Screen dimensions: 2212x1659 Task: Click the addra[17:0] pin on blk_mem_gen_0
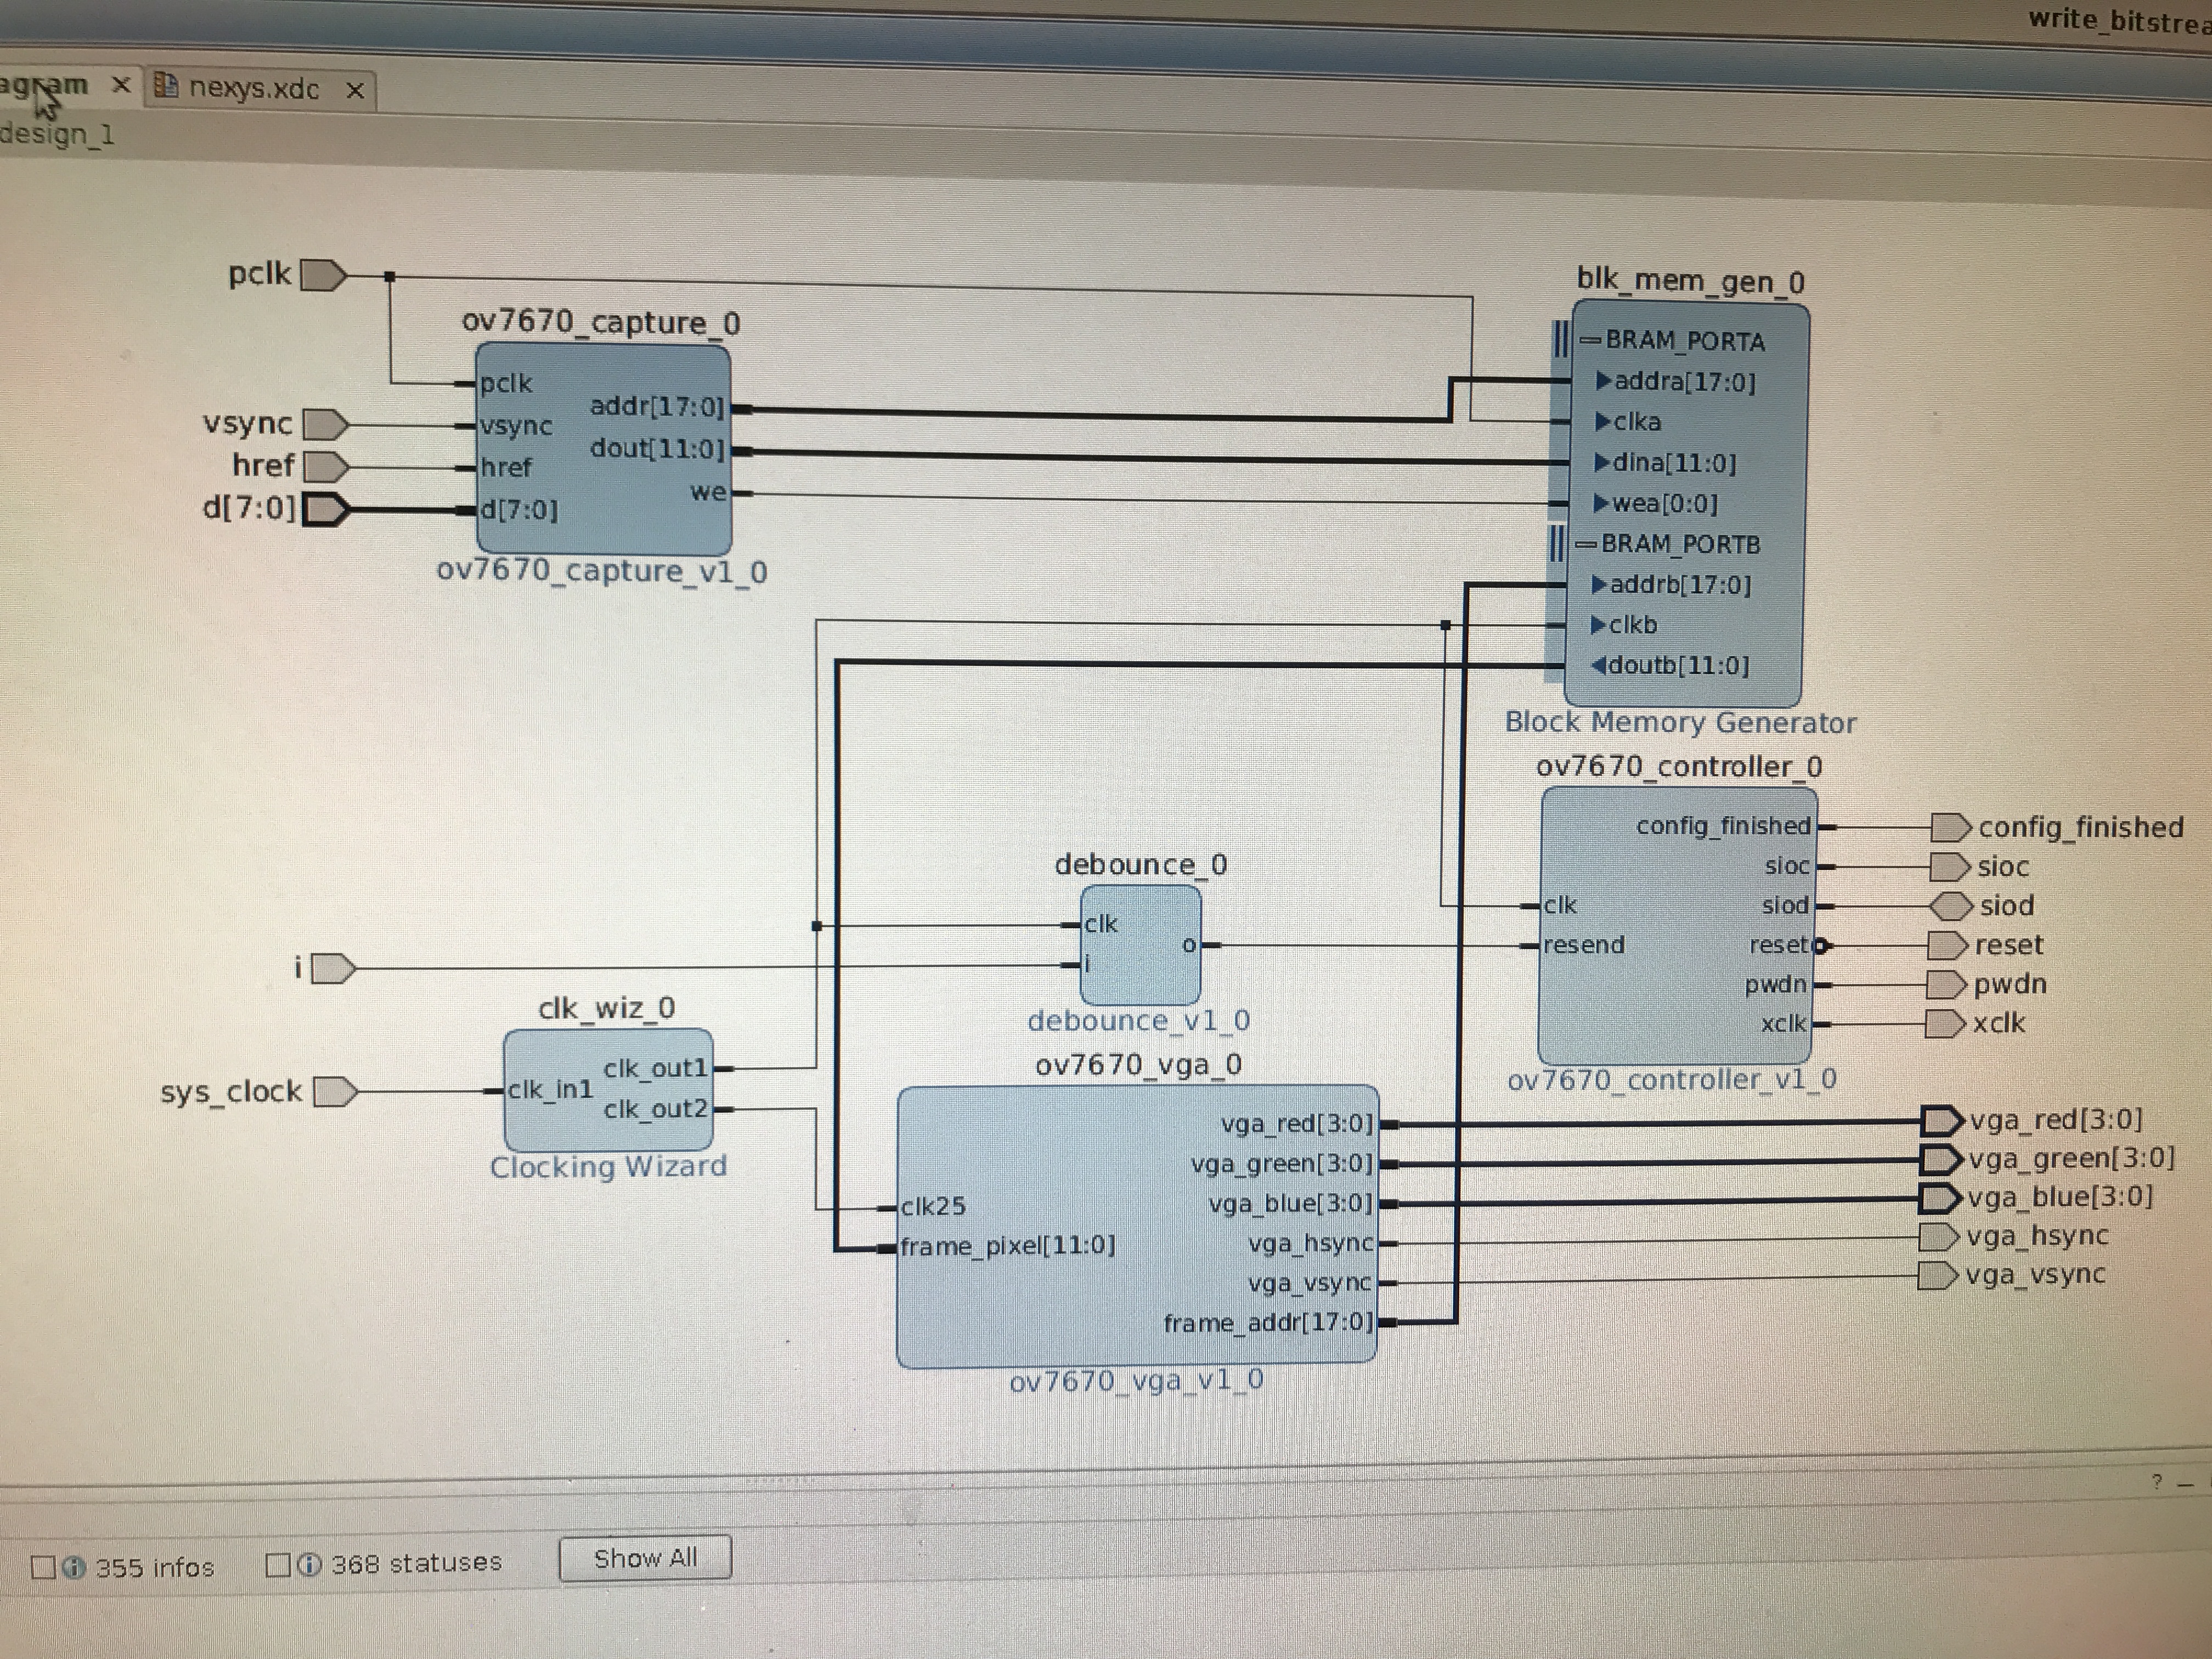click(1676, 381)
